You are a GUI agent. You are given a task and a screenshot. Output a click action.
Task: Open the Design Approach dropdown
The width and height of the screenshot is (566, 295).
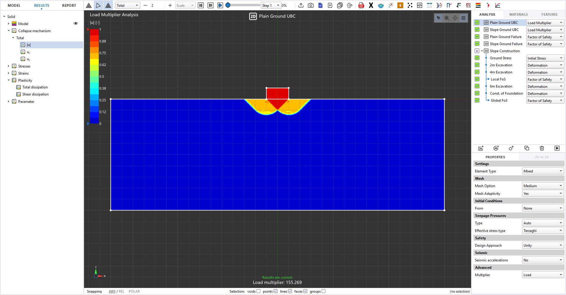point(543,245)
